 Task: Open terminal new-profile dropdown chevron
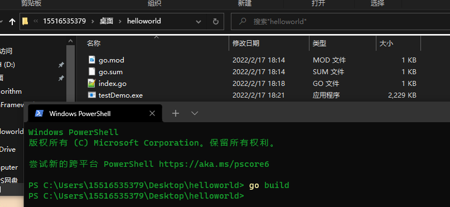click(195, 113)
